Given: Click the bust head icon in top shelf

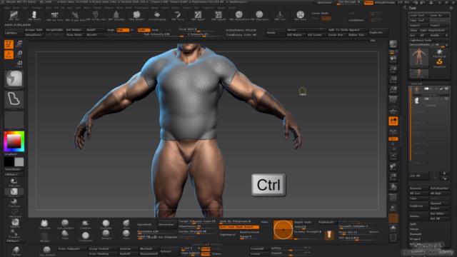Looking at the screenshot, I should [x=34, y=16].
